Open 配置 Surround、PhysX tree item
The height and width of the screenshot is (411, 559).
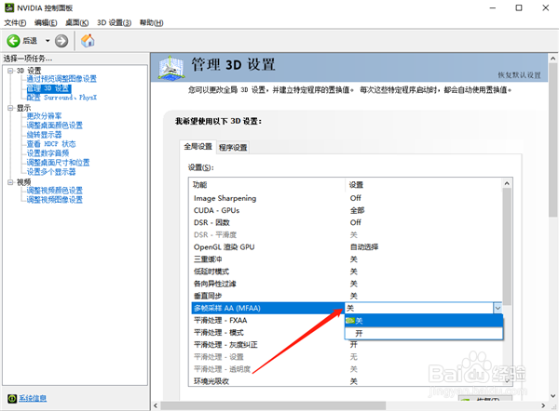click(61, 97)
